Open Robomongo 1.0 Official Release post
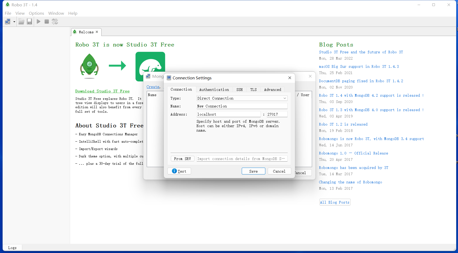The width and height of the screenshot is (458, 253). tap(353, 153)
